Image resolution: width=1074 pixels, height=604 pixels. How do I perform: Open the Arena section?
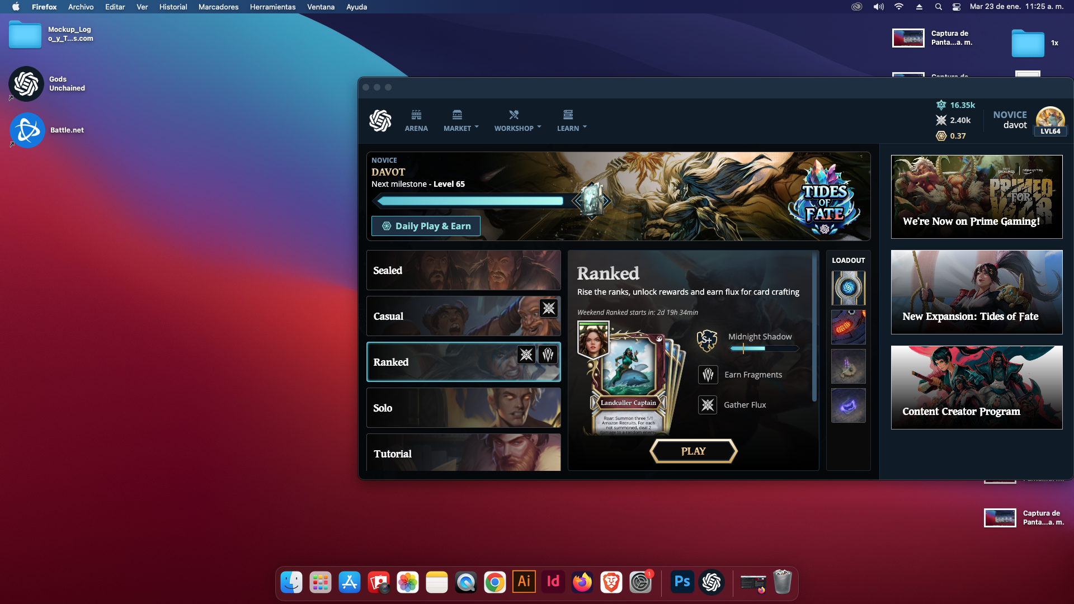pos(416,121)
